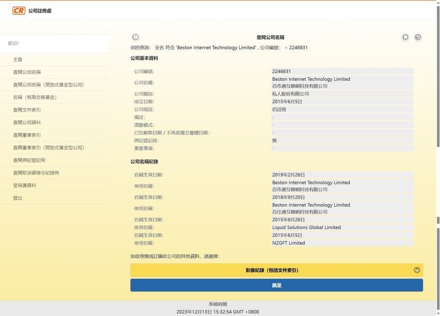
Task: Click the 押記登記冊 value 無
Action: coord(342,140)
